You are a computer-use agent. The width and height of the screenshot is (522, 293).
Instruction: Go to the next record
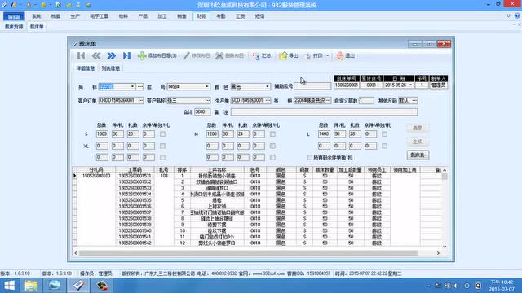click(x=112, y=55)
